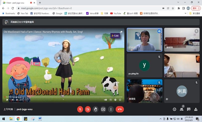Screen dimensions: 202x122
Task: Open Word from the Windows taskbar
Action: (40, 119)
